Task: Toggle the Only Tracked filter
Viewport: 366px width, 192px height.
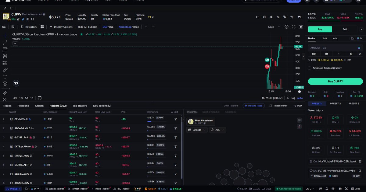Action: (x=231, y=106)
